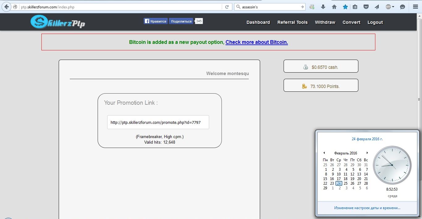Open Adblock Plus ABP icon
Viewport: 422px width, 219px height.
pos(388,7)
